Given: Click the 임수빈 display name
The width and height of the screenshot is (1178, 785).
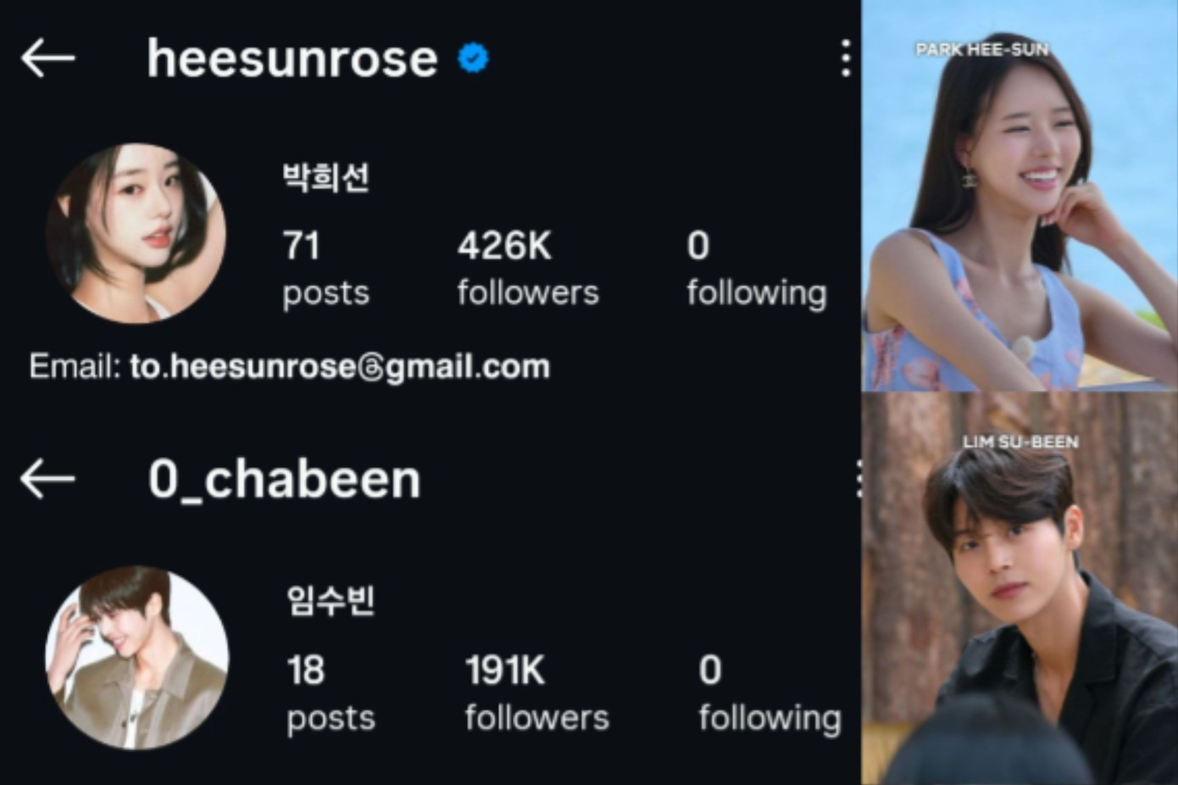Looking at the screenshot, I should [331, 600].
